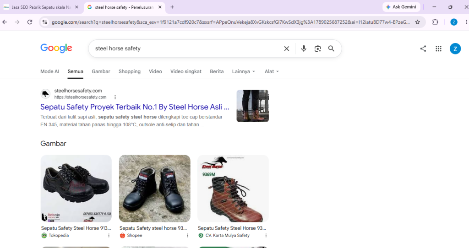This screenshot has width=469, height=248.
Task: Open result thumbnail of brown boots
Action: click(252, 106)
